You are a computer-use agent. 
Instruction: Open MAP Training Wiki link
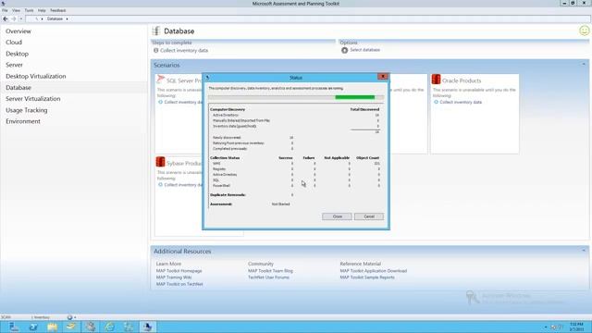[x=174, y=277]
